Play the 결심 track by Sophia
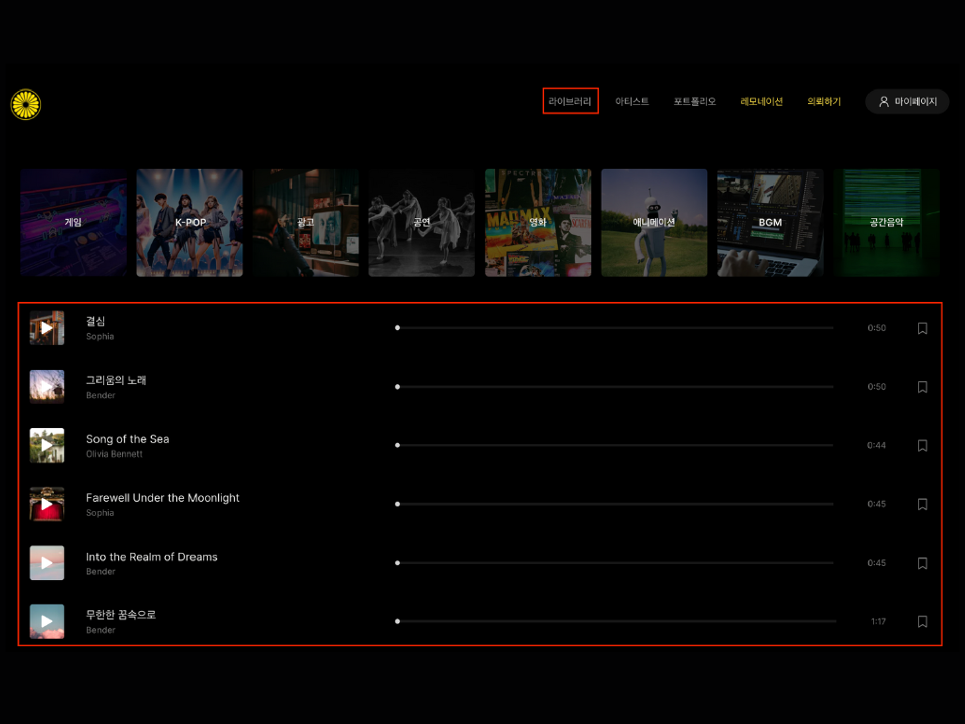Viewport: 965px width, 724px height. click(x=47, y=328)
